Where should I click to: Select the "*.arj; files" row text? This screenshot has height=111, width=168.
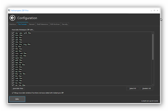tap(18, 72)
